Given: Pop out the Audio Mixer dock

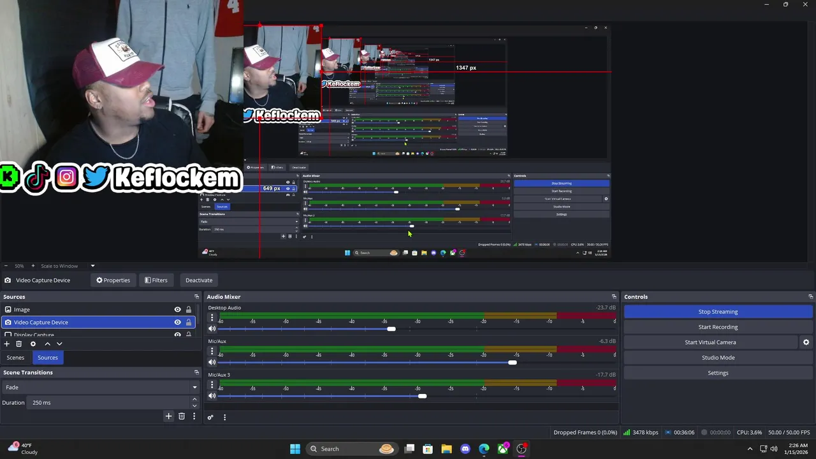Looking at the screenshot, I should click(x=614, y=296).
